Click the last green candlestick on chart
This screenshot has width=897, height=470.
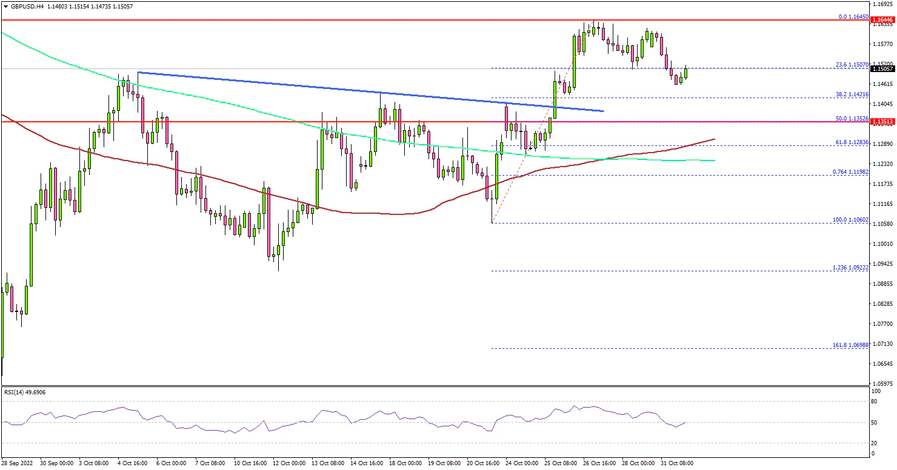686,73
